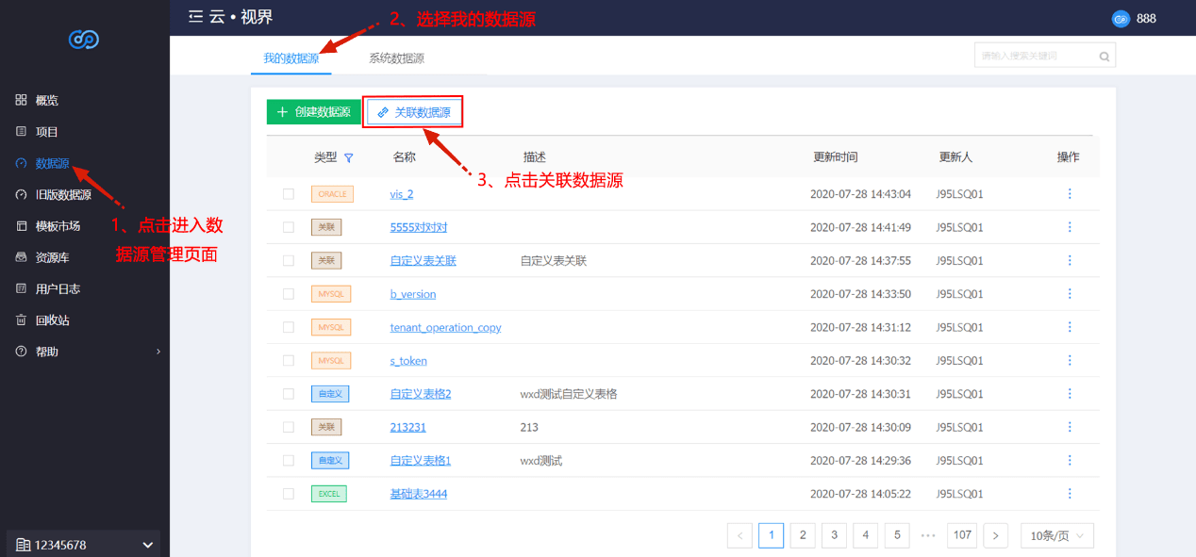This screenshot has height=557, width=1196.
Task: Tick the checkbox for tenant_operation_copy
Action: tap(289, 327)
